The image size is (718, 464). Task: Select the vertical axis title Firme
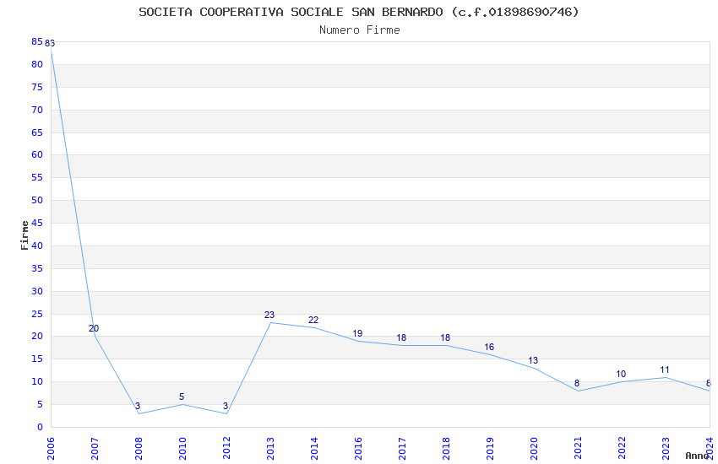(24, 235)
